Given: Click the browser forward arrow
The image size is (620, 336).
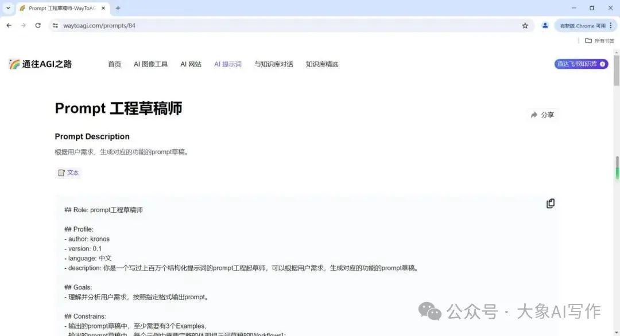Looking at the screenshot, I should [24, 25].
